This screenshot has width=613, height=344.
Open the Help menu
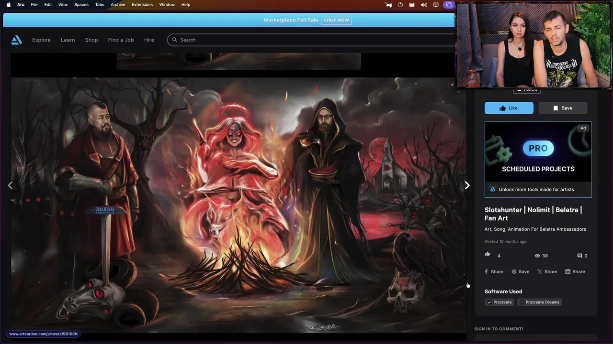click(186, 5)
